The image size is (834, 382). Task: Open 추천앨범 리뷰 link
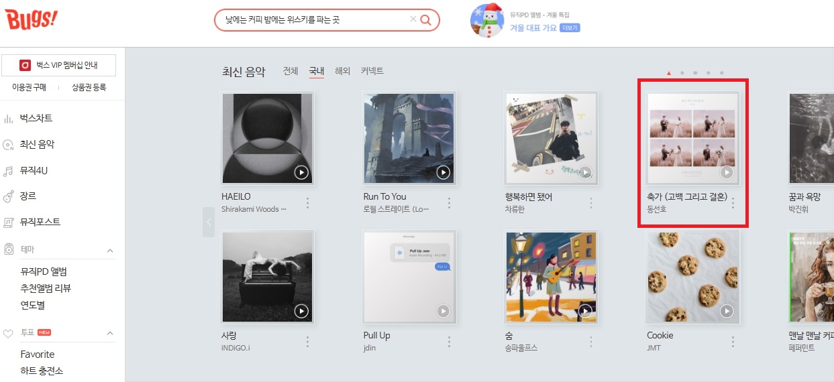(46, 288)
